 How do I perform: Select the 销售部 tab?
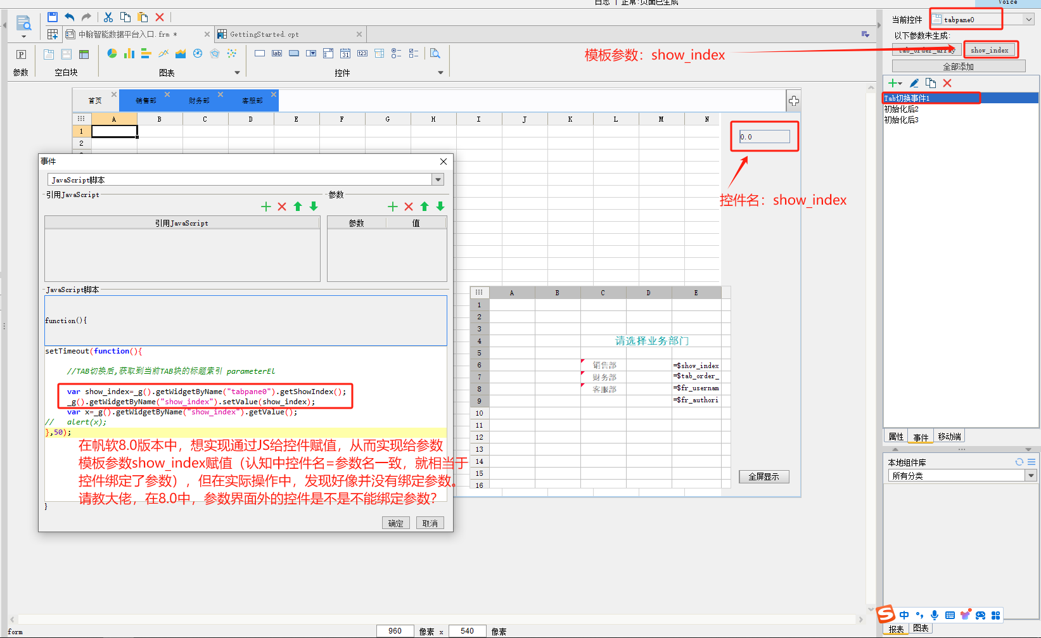coord(146,101)
